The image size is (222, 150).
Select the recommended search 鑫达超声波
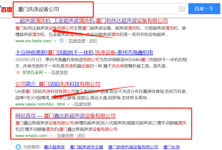pos(54,147)
